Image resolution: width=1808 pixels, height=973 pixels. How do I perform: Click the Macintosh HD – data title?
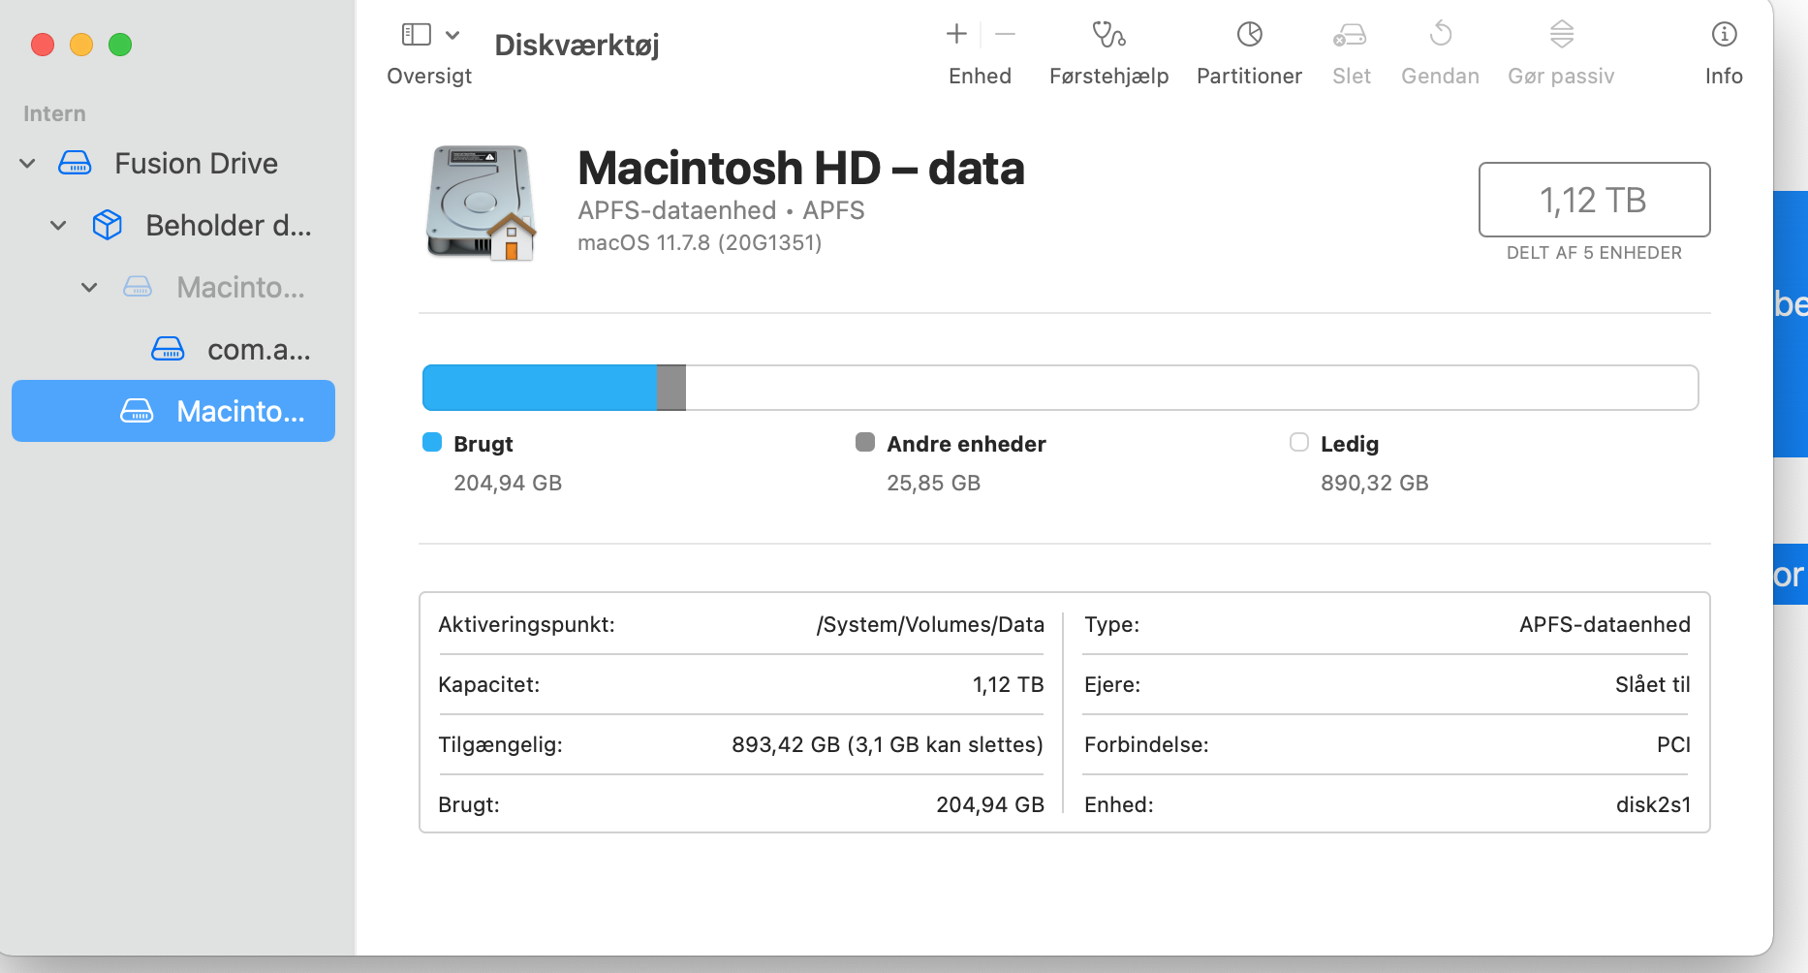801,168
